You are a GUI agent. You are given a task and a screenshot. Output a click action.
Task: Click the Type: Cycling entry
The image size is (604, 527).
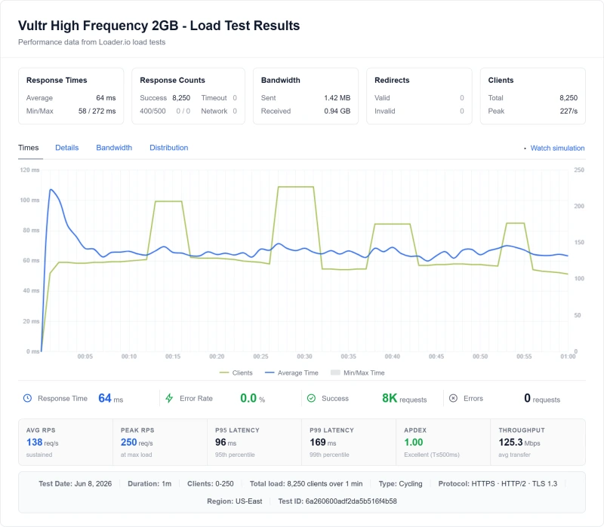pos(400,483)
